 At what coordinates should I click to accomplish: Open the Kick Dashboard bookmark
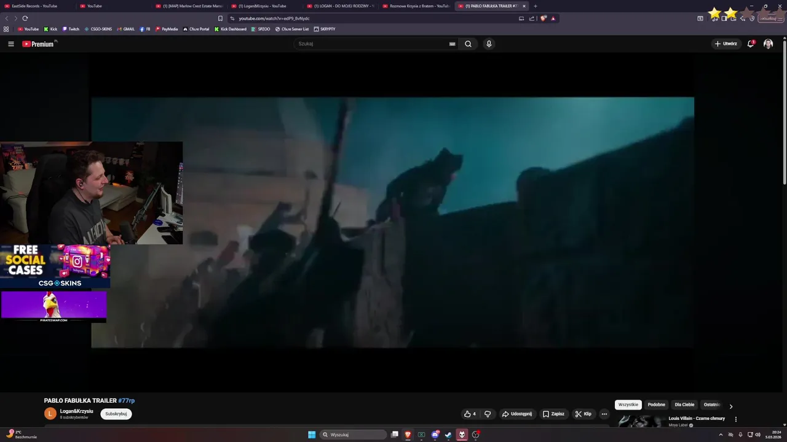(231, 29)
